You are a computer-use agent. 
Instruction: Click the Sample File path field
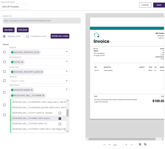point(42,21)
